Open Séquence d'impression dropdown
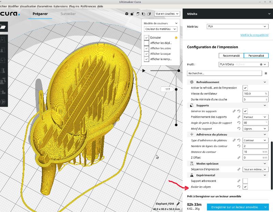This screenshot has width=273, height=212. [255, 169]
